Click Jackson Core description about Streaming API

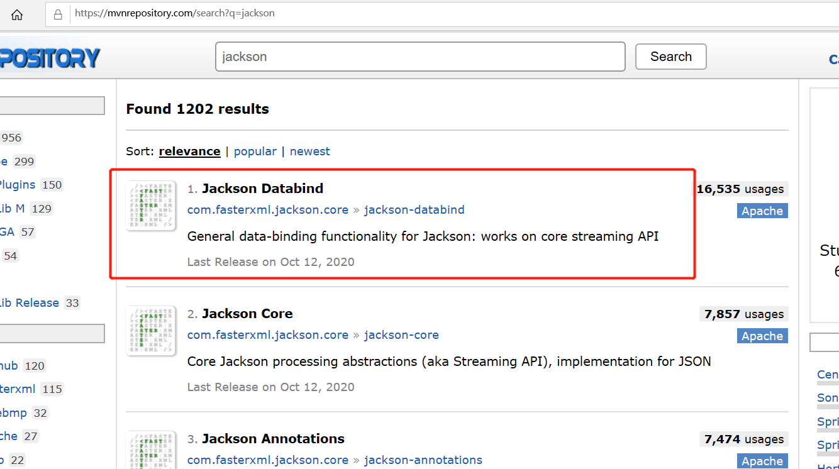449,362
